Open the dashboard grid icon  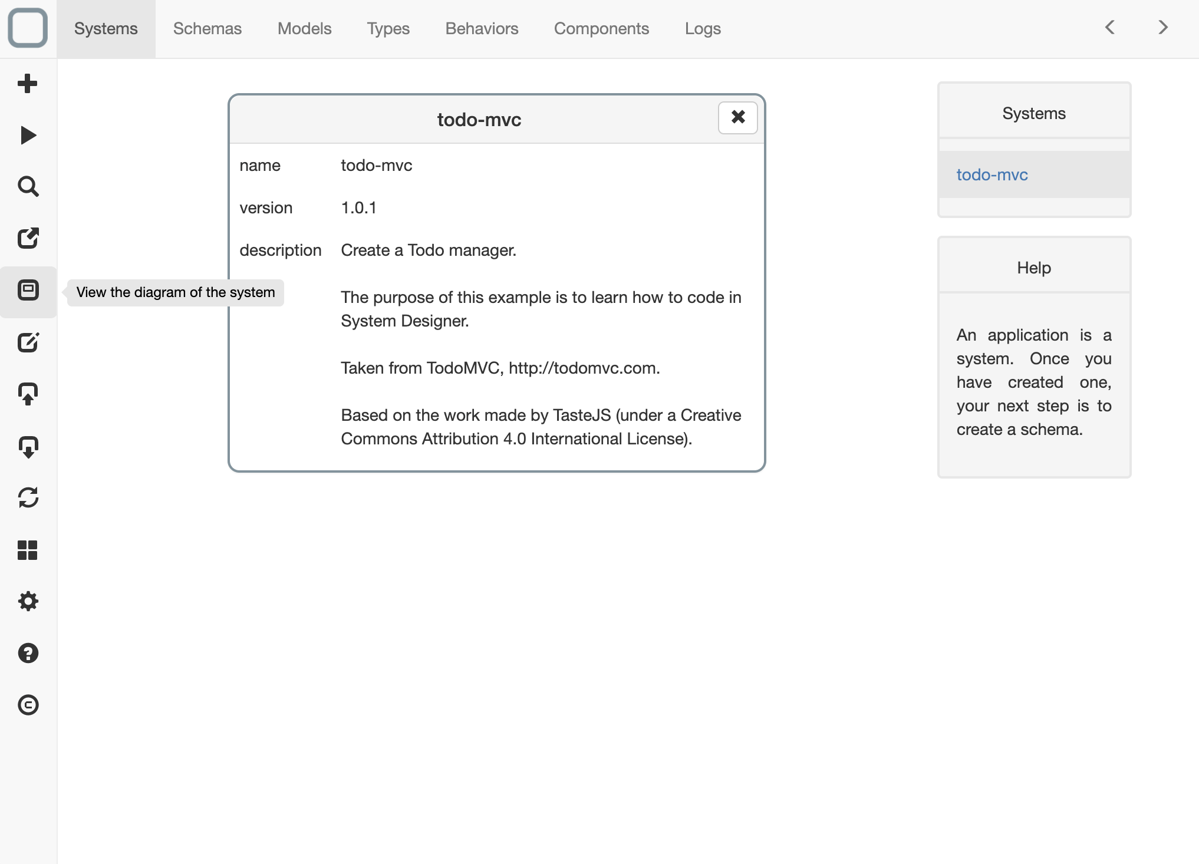click(x=28, y=550)
